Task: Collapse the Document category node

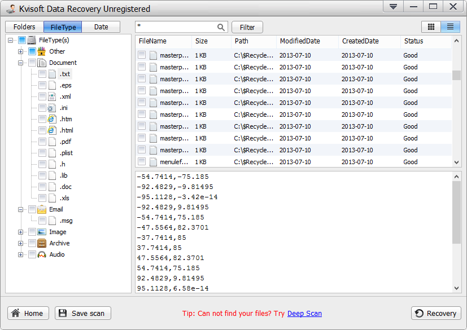Action: tap(20, 63)
